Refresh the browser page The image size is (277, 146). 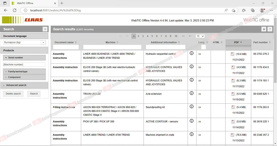tap(14, 10)
